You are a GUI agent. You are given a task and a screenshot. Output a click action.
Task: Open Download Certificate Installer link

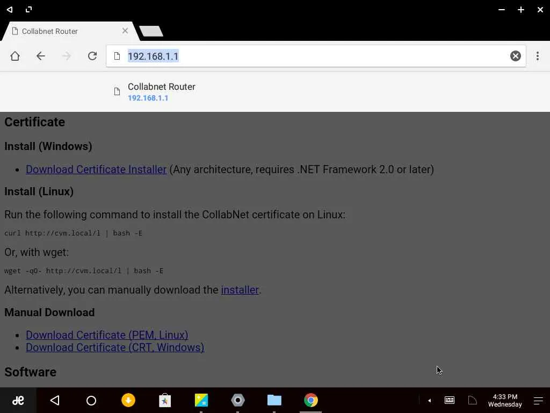coord(96,169)
